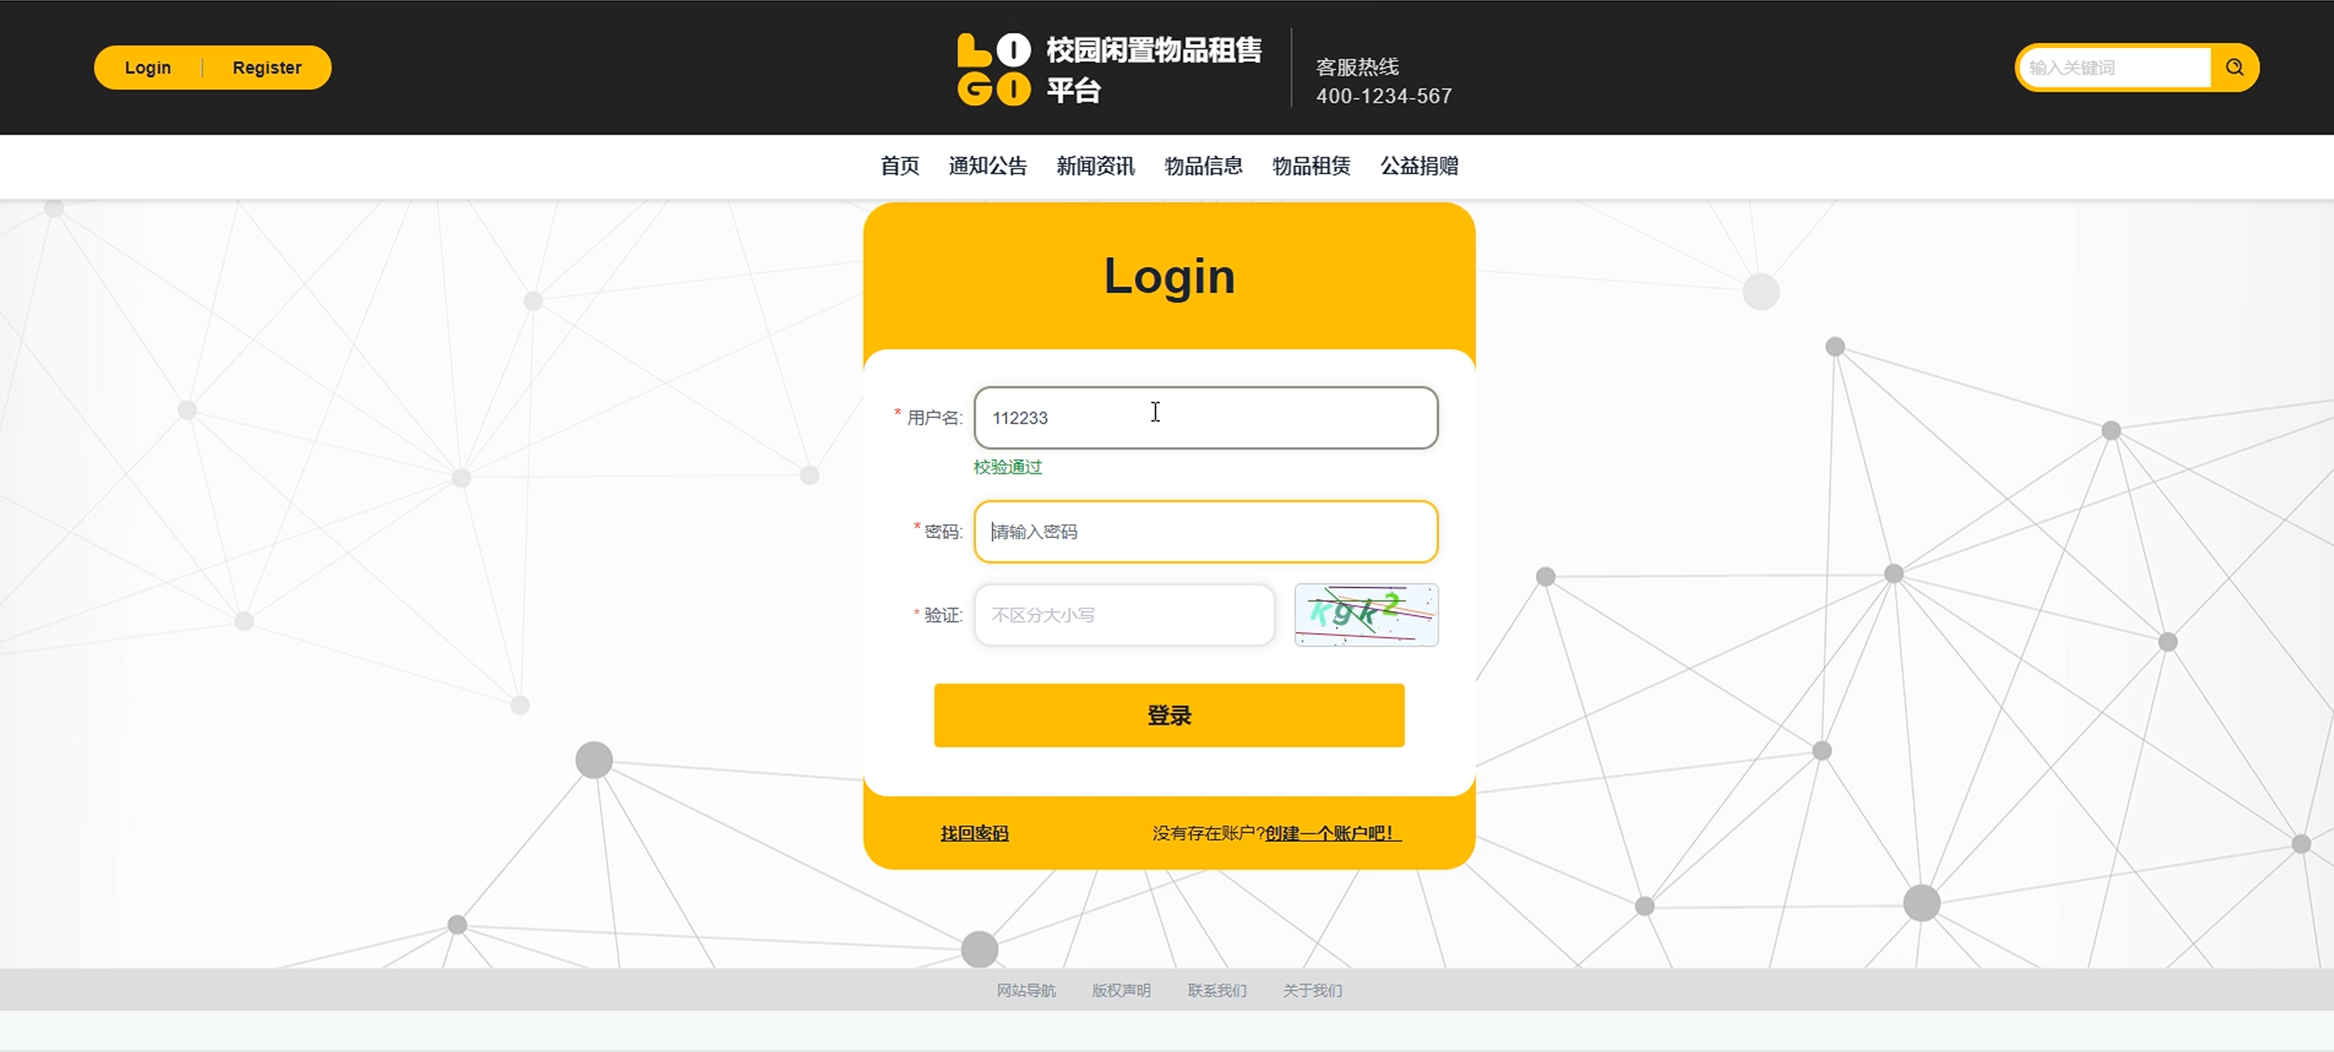The image size is (2334, 1052).
Task: Focus the 验证 captcha code input
Action: point(1124,615)
